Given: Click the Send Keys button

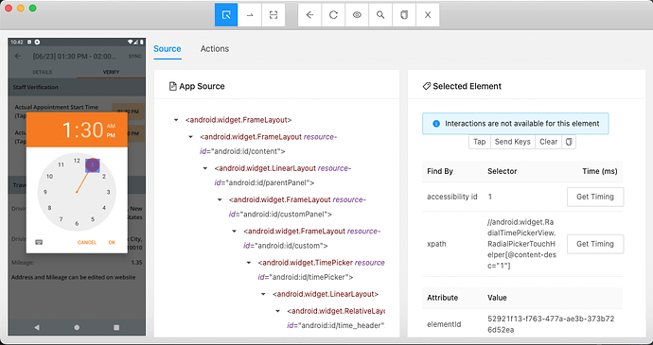Looking at the screenshot, I should tap(512, 142).
